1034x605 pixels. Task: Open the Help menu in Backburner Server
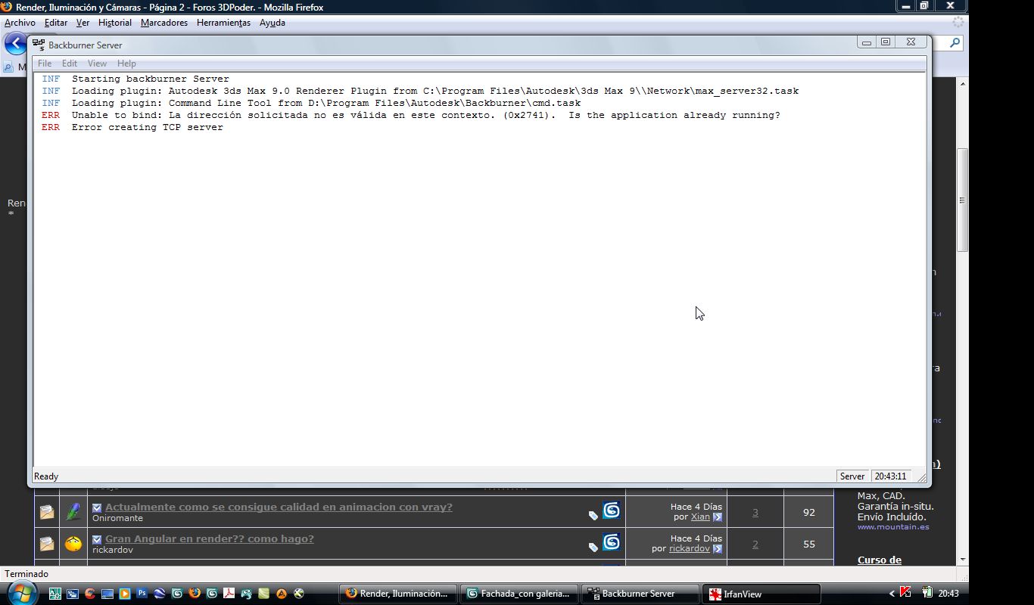tap(126, 64)
